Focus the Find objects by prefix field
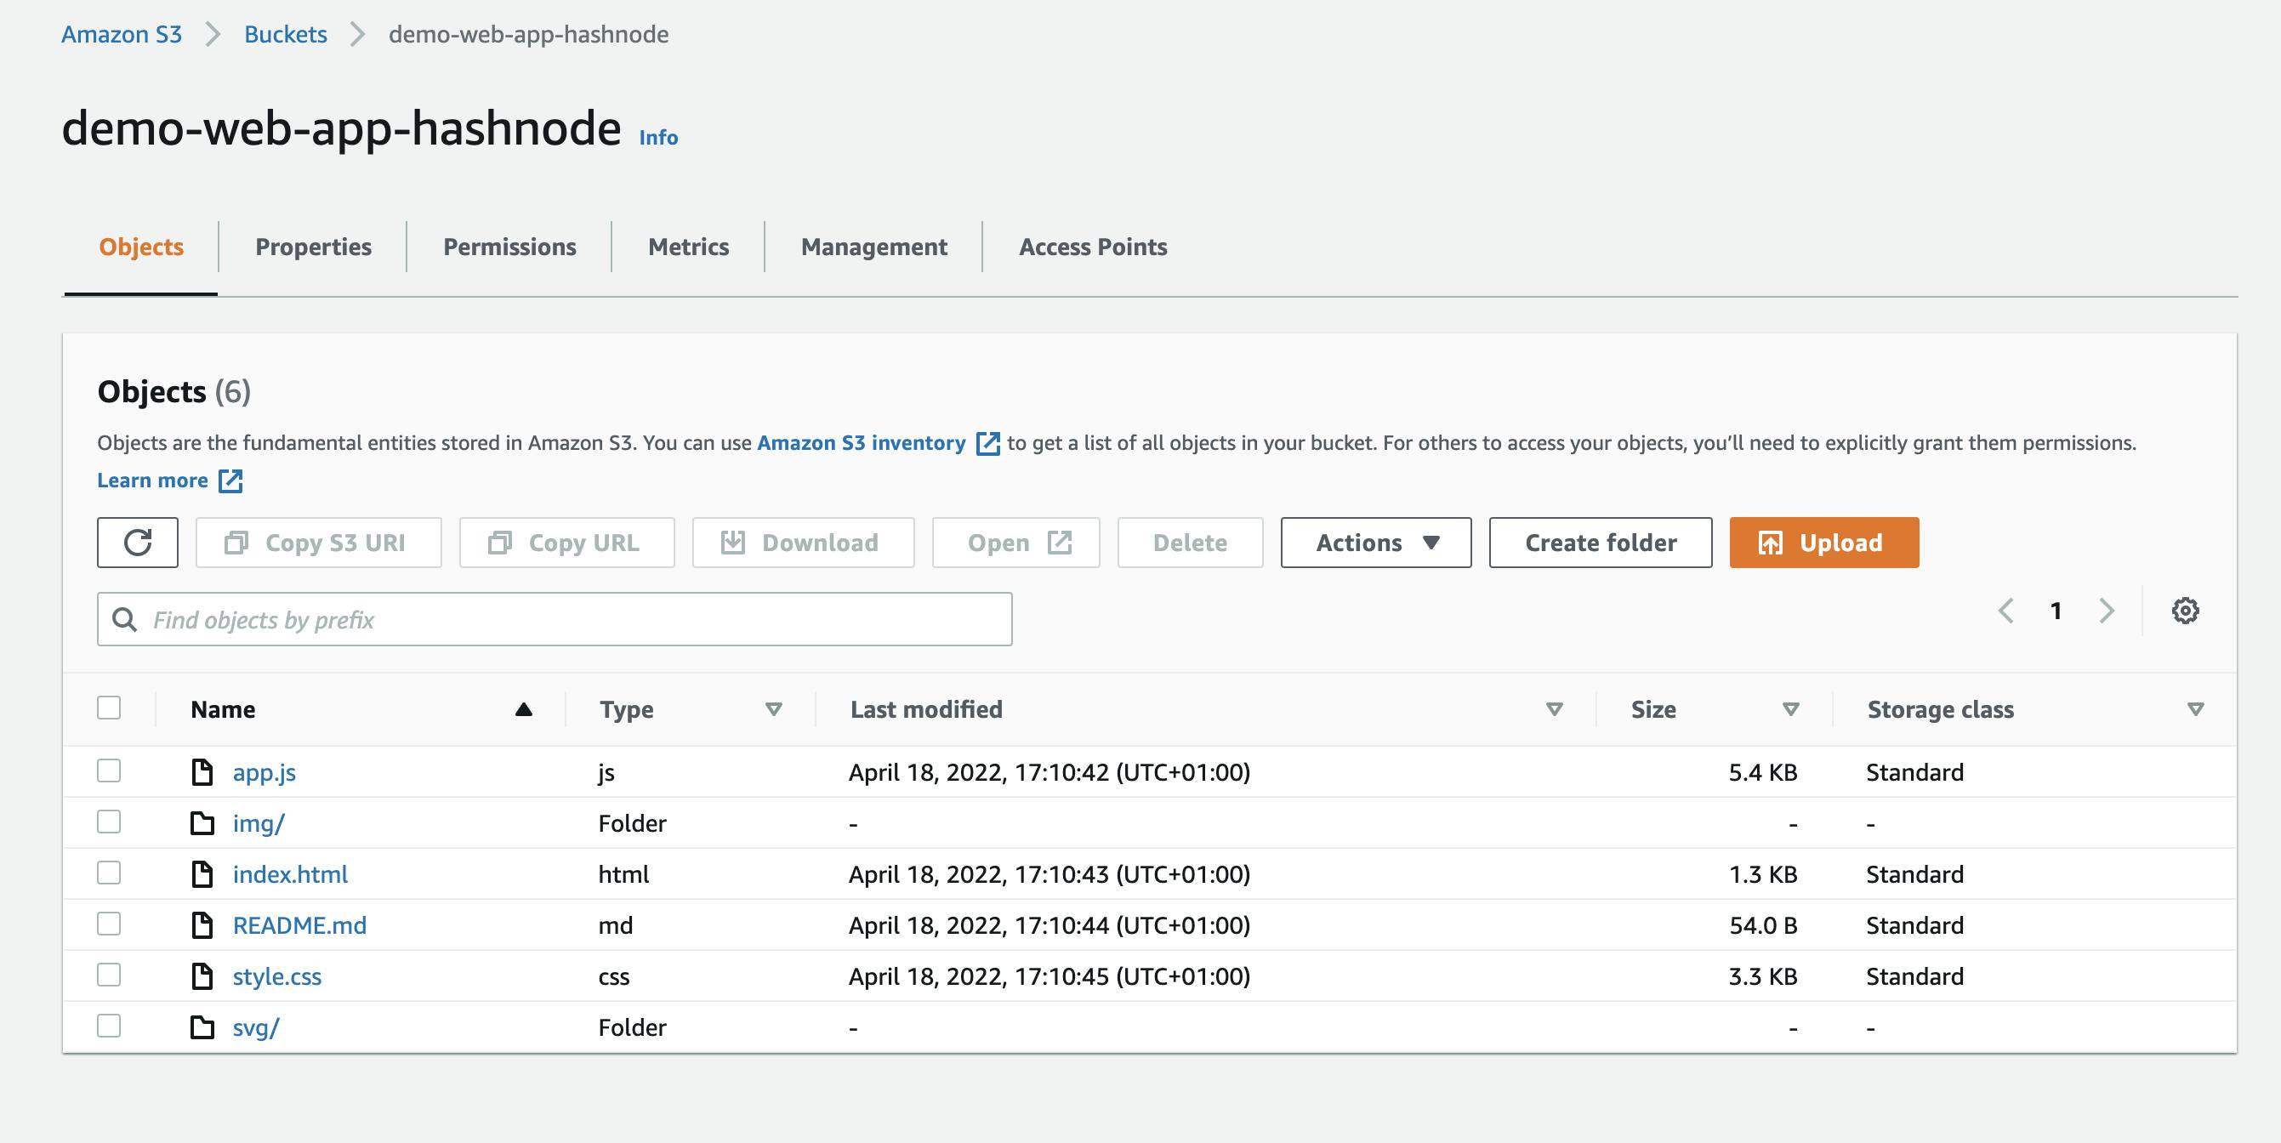The image size is (2281, 1143). tap(555, 620)
